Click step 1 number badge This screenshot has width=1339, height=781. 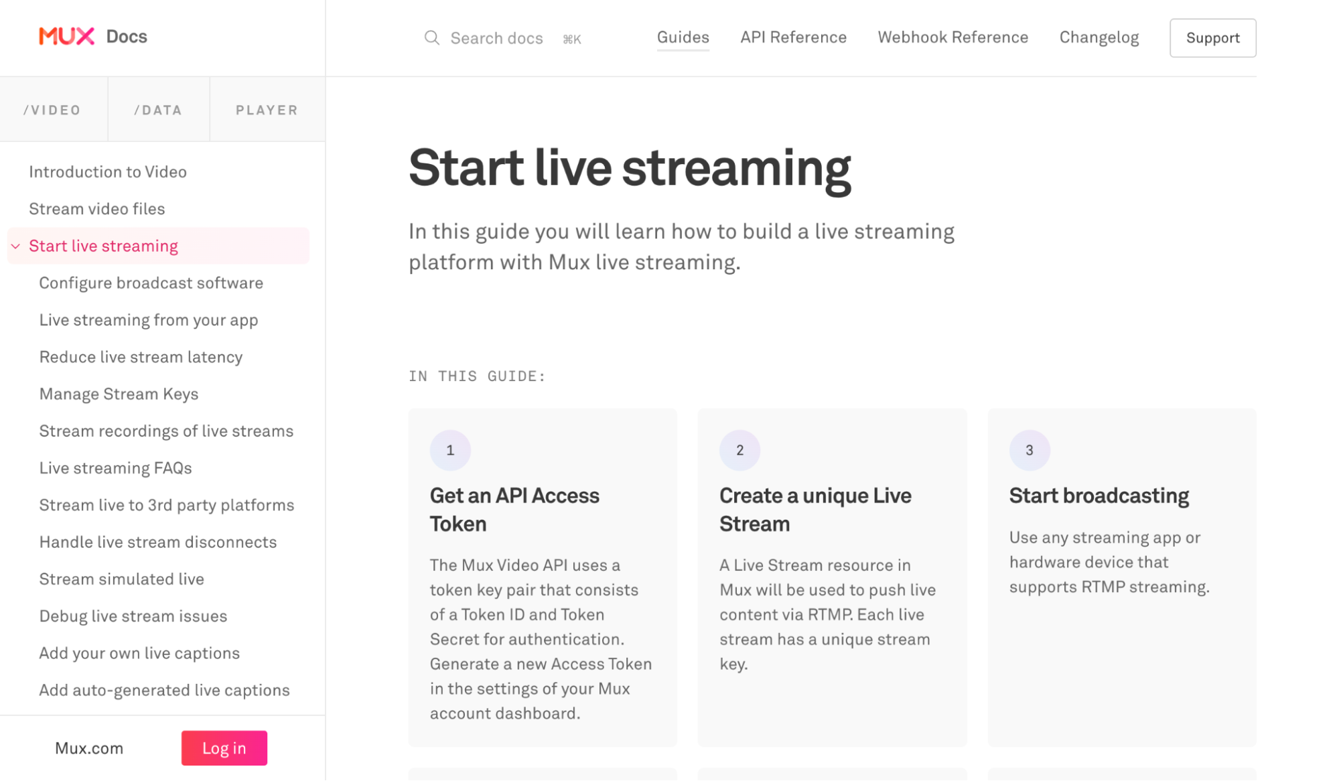coord(450,450)
